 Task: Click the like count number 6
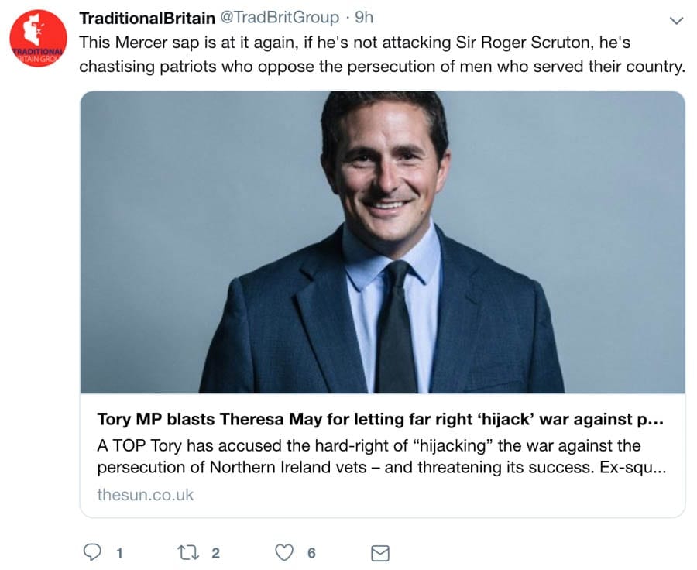[311, 553]
